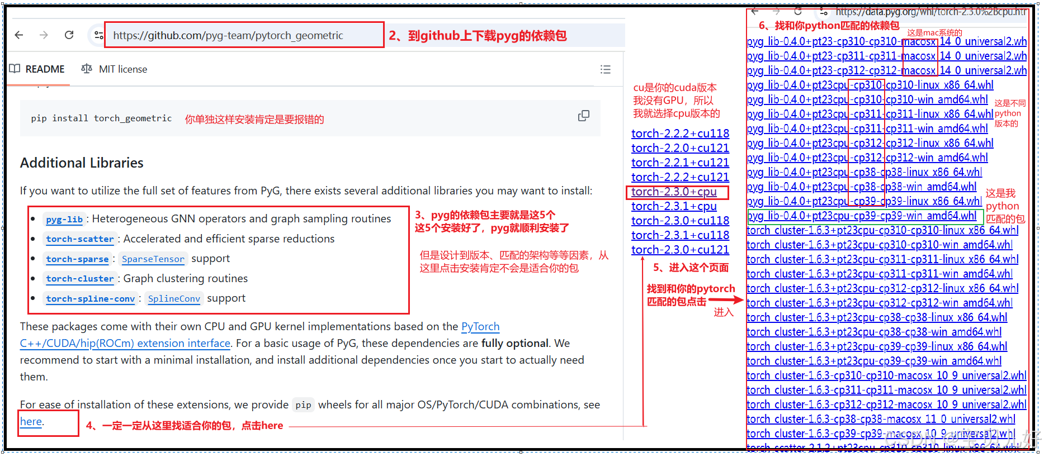Download pyg_lib pt23cpu cp311 linux wheel

tap(870, 114)
